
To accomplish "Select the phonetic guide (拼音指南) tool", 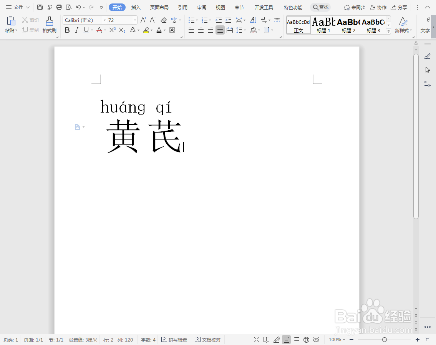I will click(174, 20).
